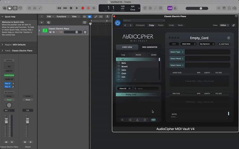This screenshot has height=149, width=239.
Task: Click the Capture Recording circle button
Action: click(88, 8)
